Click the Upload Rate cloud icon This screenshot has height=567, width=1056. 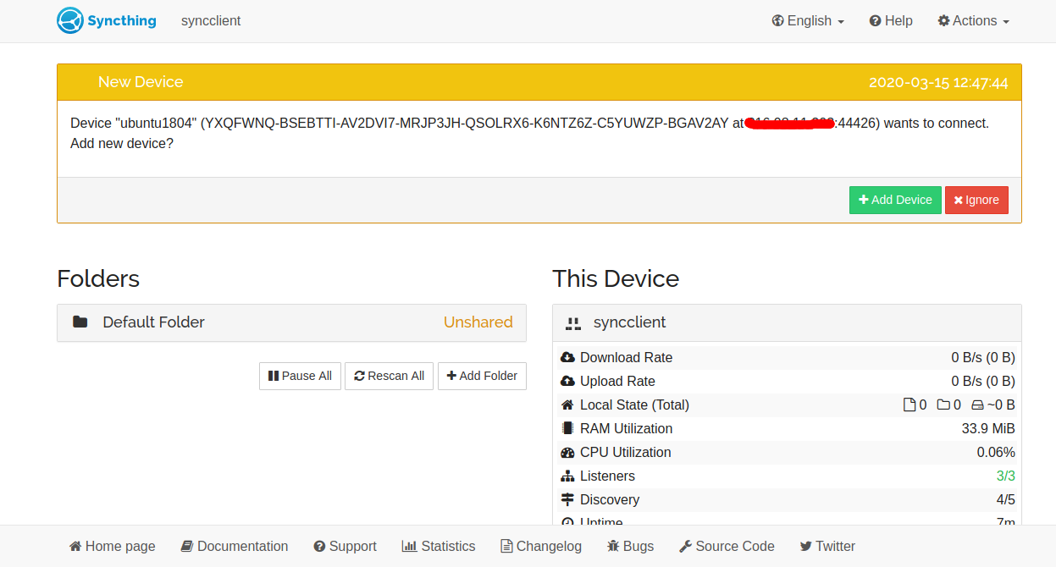pyautogui.click(x=567, y=381)
